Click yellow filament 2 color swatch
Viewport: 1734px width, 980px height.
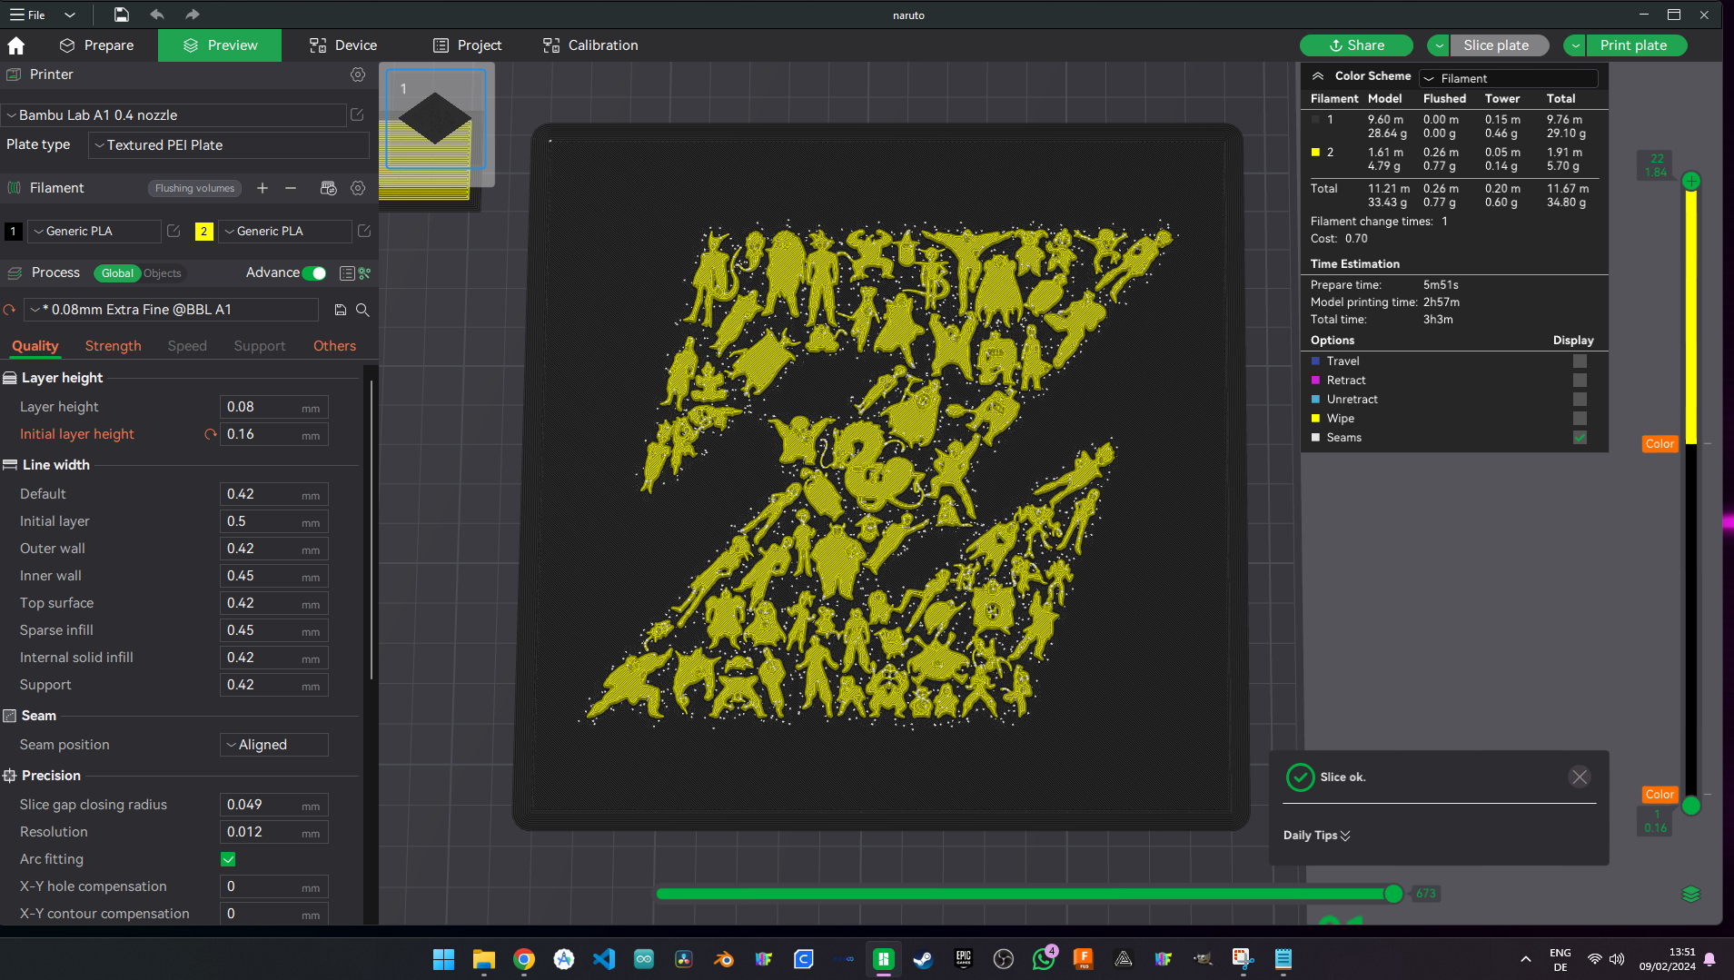tap(204, 232)
